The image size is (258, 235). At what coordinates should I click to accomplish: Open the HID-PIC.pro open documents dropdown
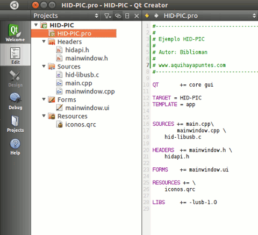click(x=210, y=16)
